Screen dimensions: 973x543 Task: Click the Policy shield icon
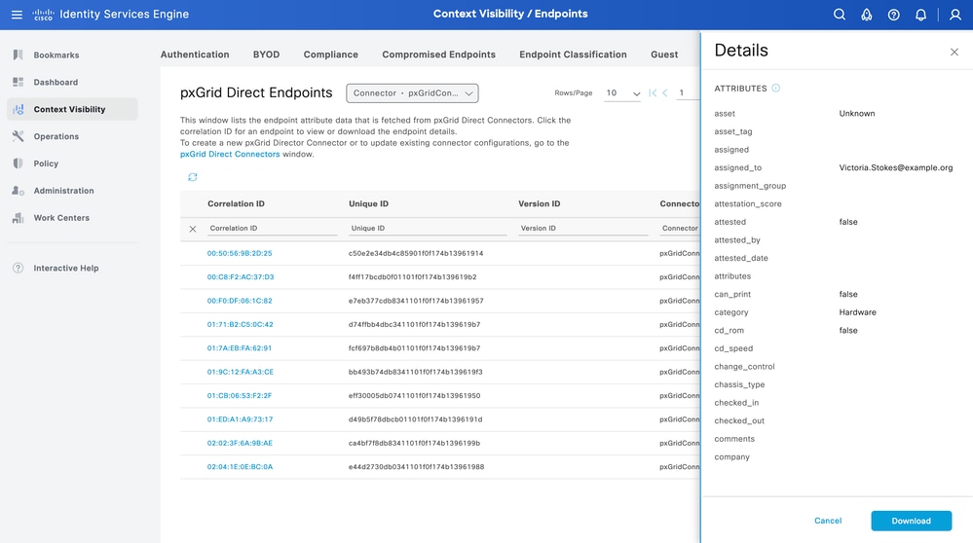[x=18, y=163]
